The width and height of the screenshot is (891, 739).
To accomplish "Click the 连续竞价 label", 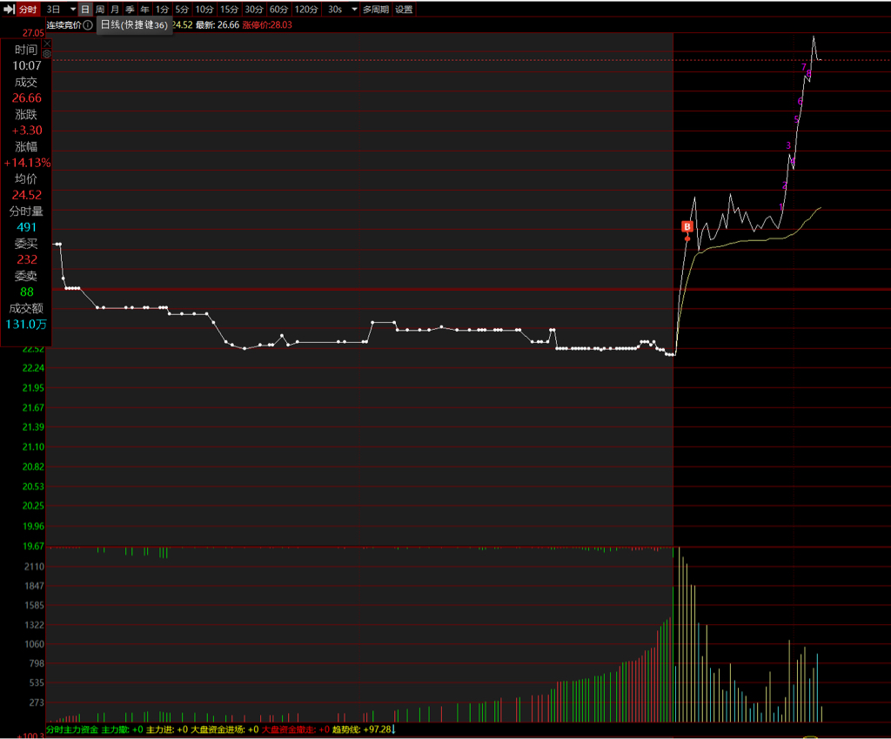I will coord(64,25).
